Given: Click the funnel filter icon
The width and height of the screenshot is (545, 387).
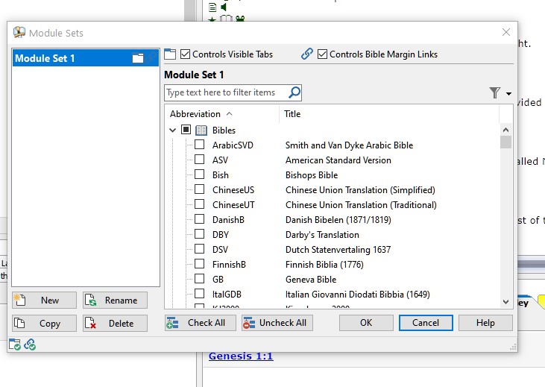Looking at the screenshot, I should [494, 93].
